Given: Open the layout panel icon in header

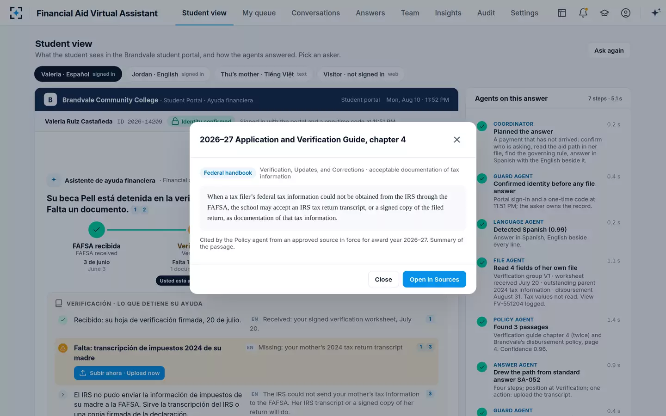Looking at the screenshot, I should [x=562, y=13].
